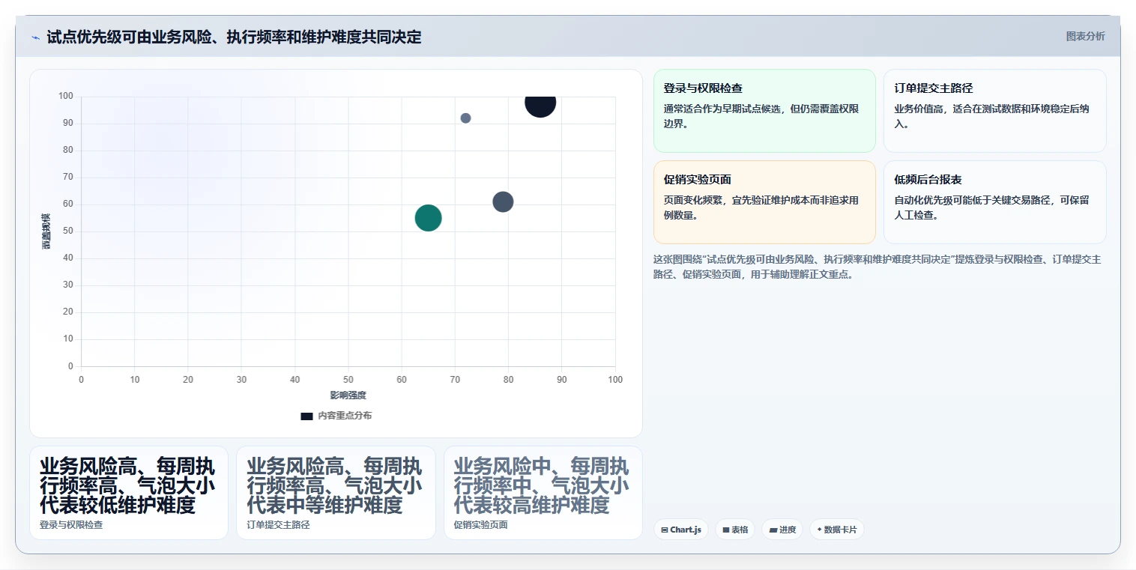This screenshot has width=1136, height=570.
Task: Click the slate bubble near value 61
Action: pyautogui.click(x=503, y=201)
